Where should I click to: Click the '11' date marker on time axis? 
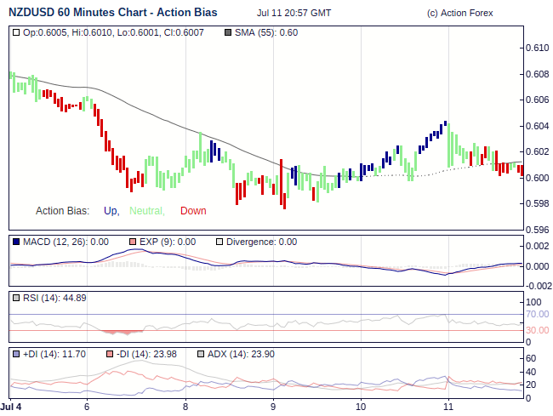[448, 407]
